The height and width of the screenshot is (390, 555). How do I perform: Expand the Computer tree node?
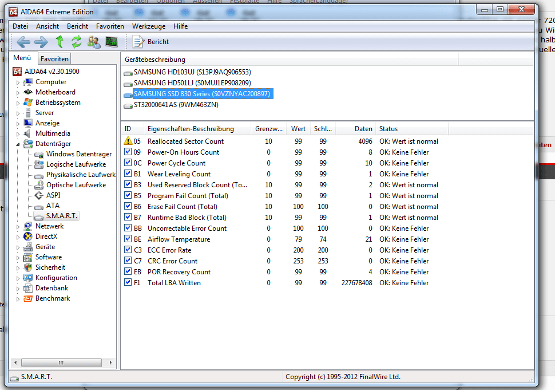(18, 82)
